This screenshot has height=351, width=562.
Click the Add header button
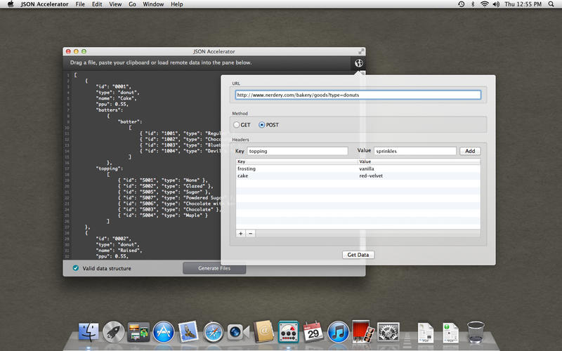[470, 151]
